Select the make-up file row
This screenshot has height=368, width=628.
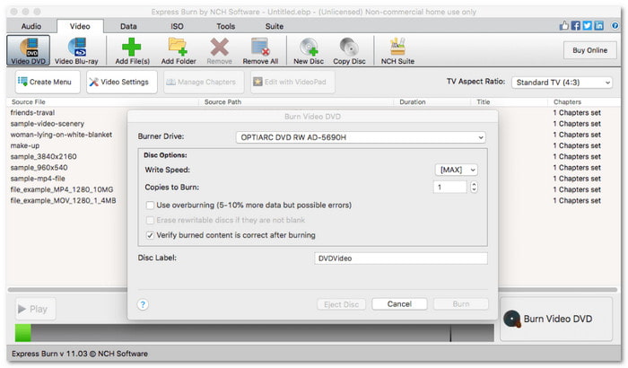[25, 146]
